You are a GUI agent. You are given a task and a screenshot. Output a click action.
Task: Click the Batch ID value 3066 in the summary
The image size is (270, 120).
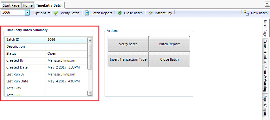[x=51, y=40]
